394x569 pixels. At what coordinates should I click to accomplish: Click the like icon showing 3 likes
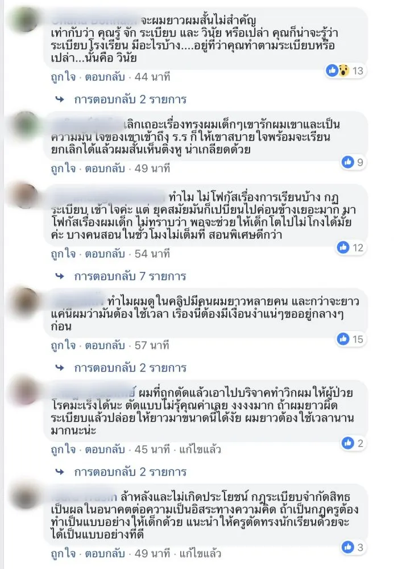(347, 547)
